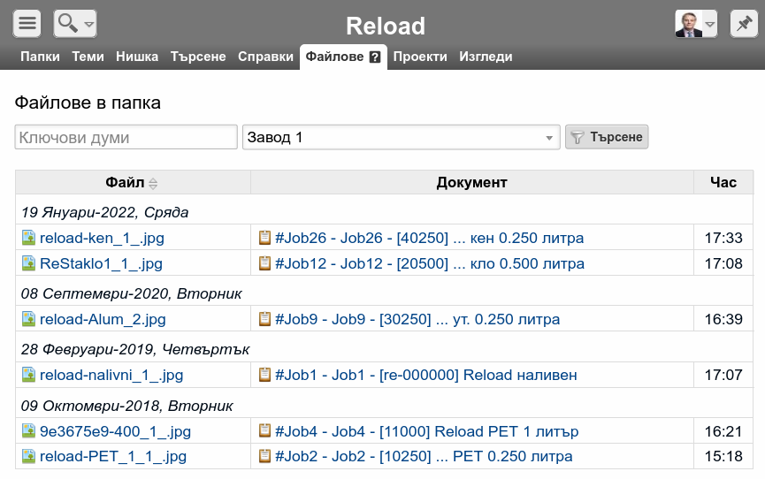
Task: Click clipboard icon next to #Job26
Action: click(264, 238)
